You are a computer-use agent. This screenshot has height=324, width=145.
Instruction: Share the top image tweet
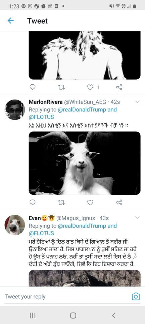[x=119, y=87]
